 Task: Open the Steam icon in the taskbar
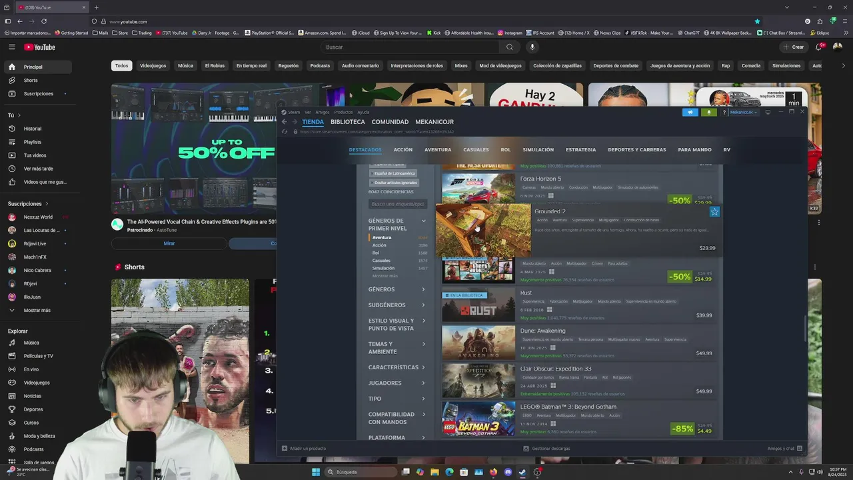(522, 472)
